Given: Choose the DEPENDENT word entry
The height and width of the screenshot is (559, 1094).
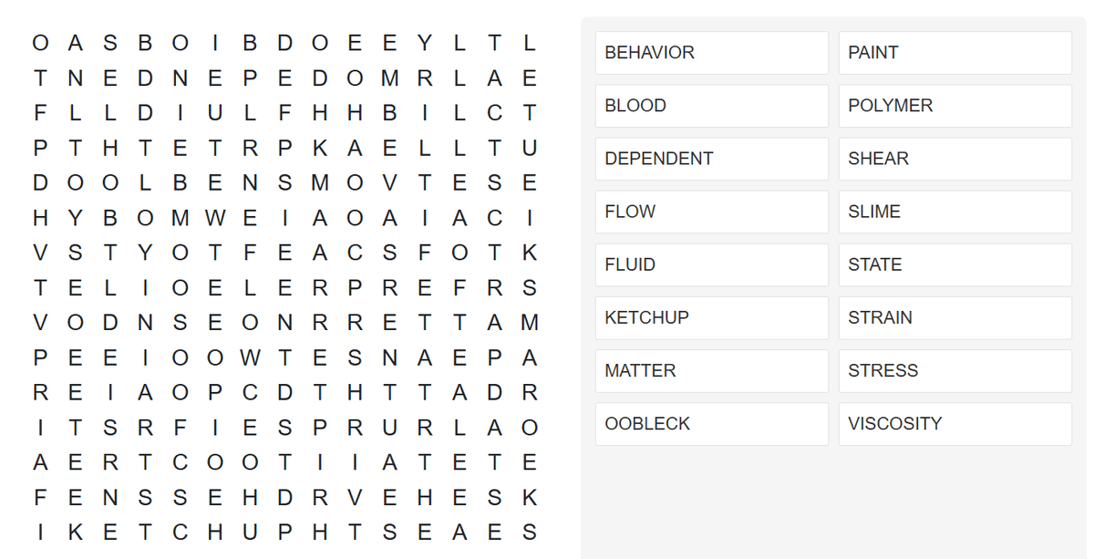Looking at the screenshot, I should [711, 159].
